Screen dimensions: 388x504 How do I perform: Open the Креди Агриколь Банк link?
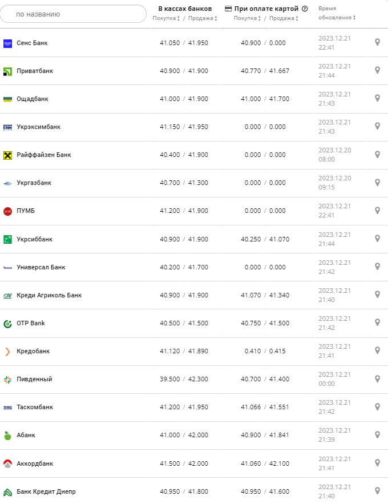pyautogui.click(x=49, y=296)
